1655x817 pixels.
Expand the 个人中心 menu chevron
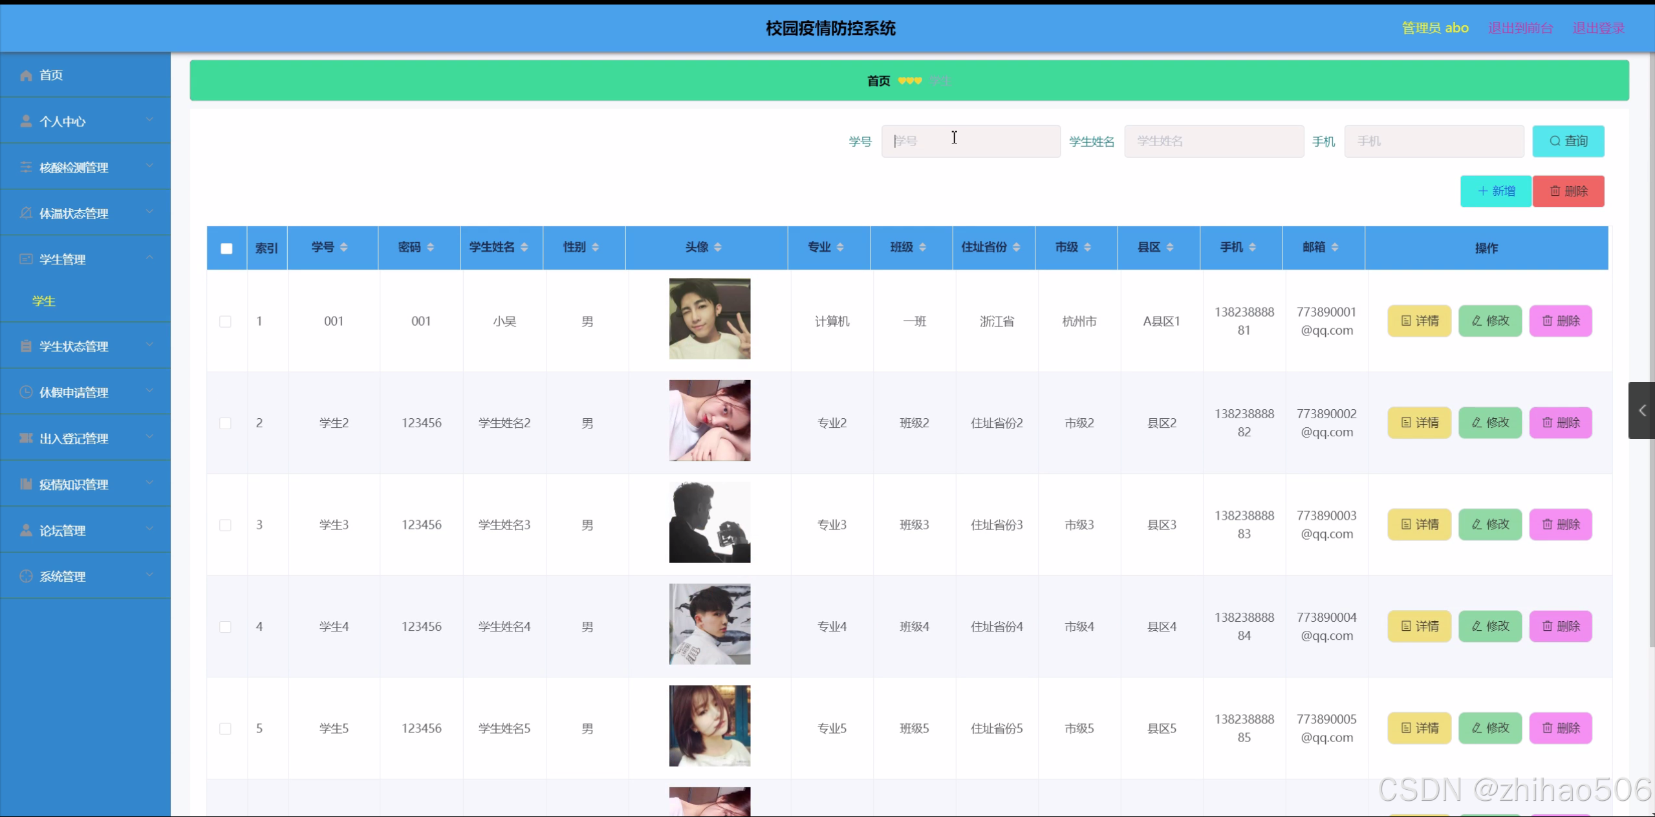tap(149, 120)
